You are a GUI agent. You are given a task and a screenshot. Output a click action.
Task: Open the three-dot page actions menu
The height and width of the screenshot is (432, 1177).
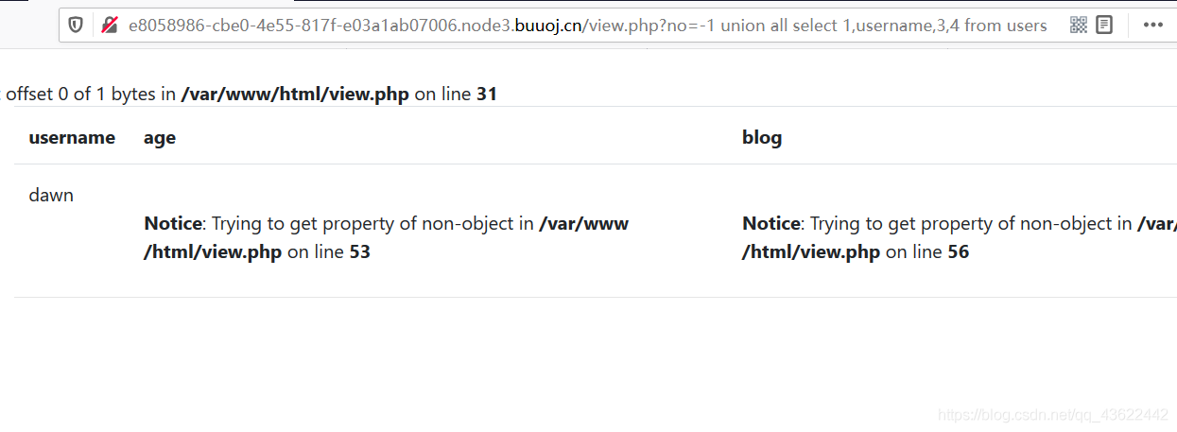[x=1152, y=26]
